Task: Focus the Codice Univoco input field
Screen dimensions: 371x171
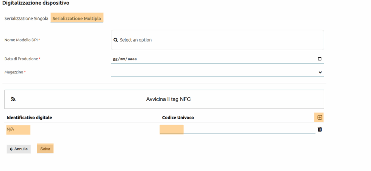Action: 238,129
